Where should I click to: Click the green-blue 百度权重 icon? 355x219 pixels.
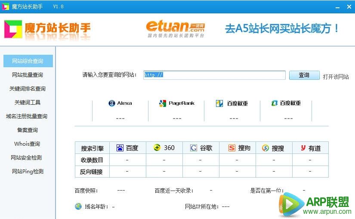274,103
